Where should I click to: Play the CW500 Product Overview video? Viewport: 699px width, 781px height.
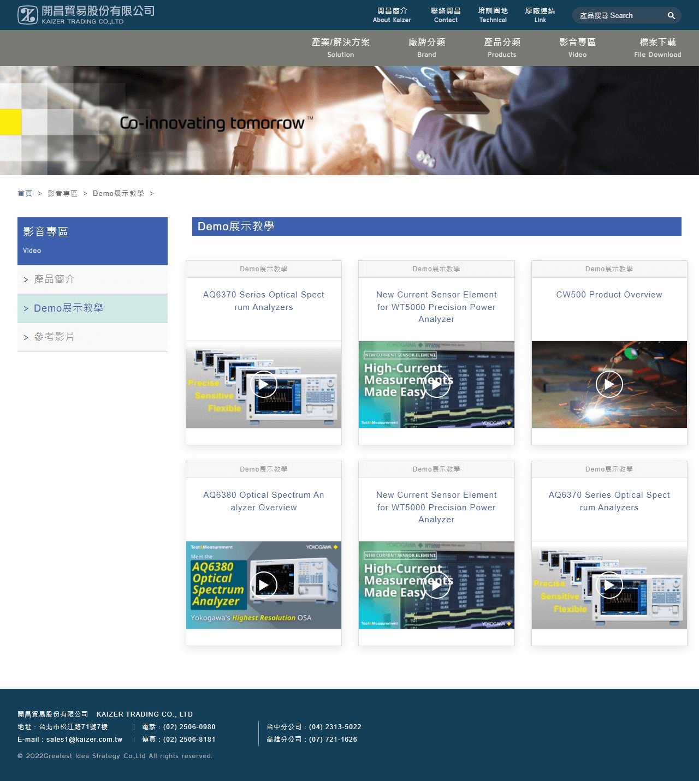point(609,384)
